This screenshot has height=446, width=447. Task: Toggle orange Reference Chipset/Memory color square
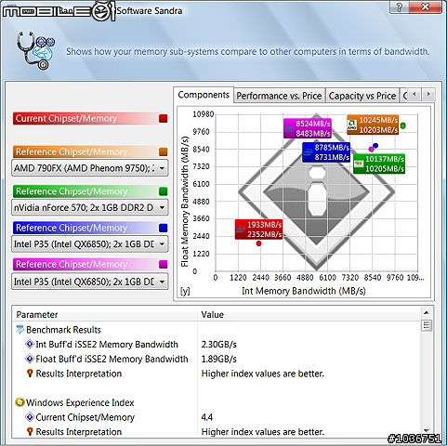click(x=163, y=151)
